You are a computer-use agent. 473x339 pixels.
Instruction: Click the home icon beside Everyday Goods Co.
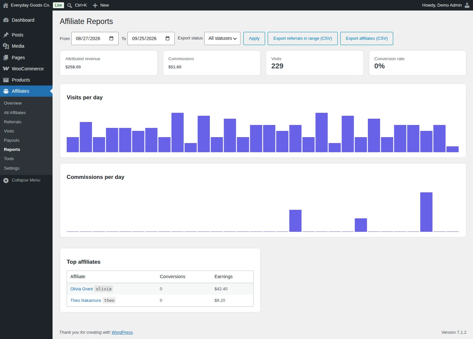[x=6, y=5]
